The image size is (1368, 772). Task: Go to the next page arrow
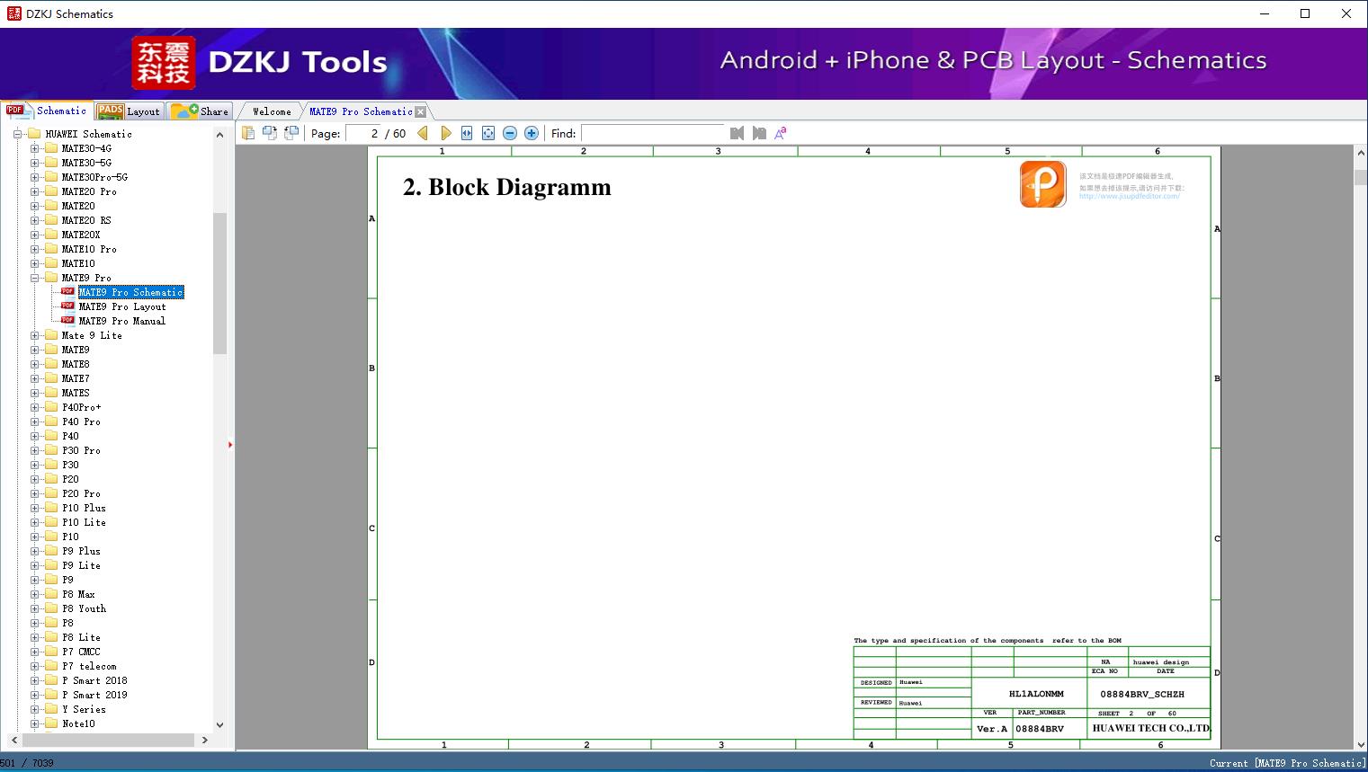point(445,133)
